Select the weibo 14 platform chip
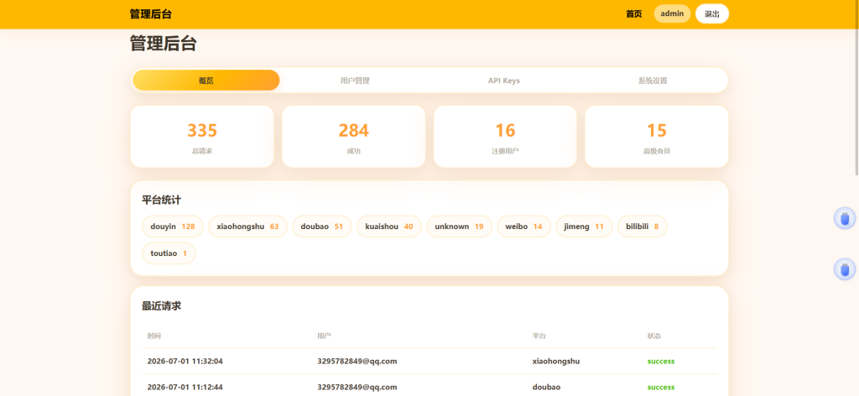Viewport: 859px width, 396px height. 523,227
